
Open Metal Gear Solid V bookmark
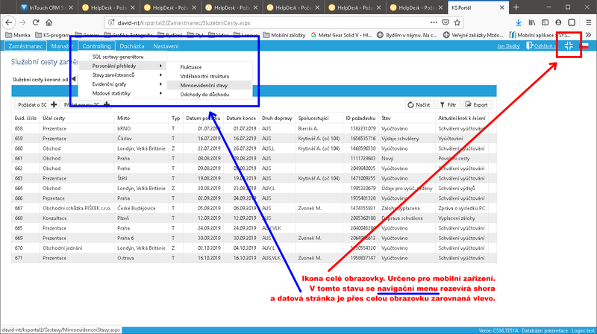pos(341,35)
